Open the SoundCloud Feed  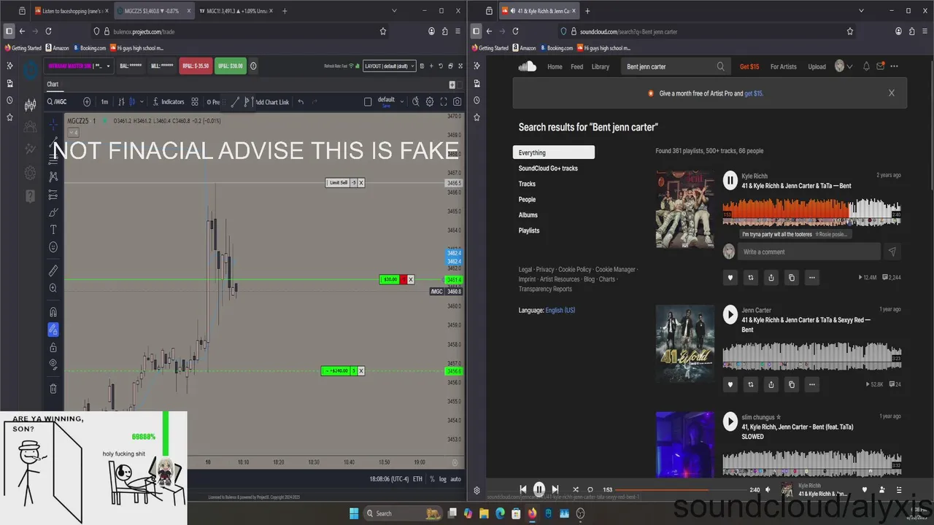coord(576,66)
